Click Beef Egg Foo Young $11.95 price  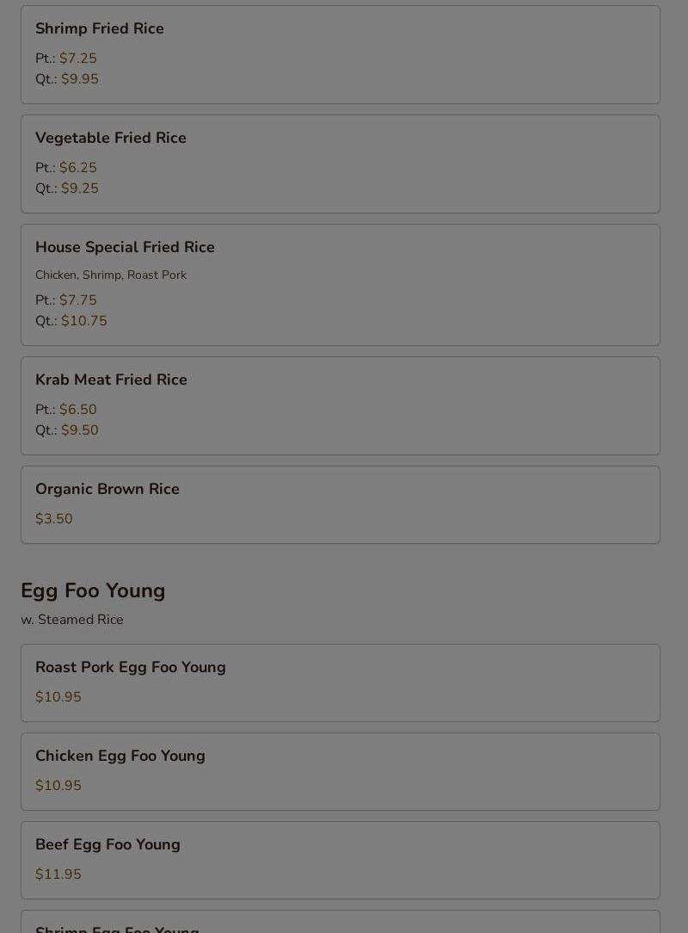coord(58,874)
